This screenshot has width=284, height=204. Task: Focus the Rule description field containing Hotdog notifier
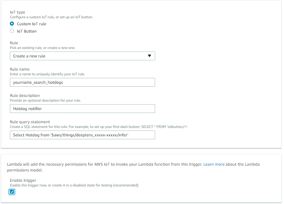pos(82,109)
